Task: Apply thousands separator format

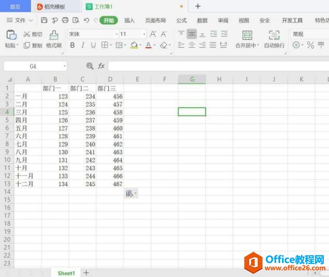Action: [321, 45]
